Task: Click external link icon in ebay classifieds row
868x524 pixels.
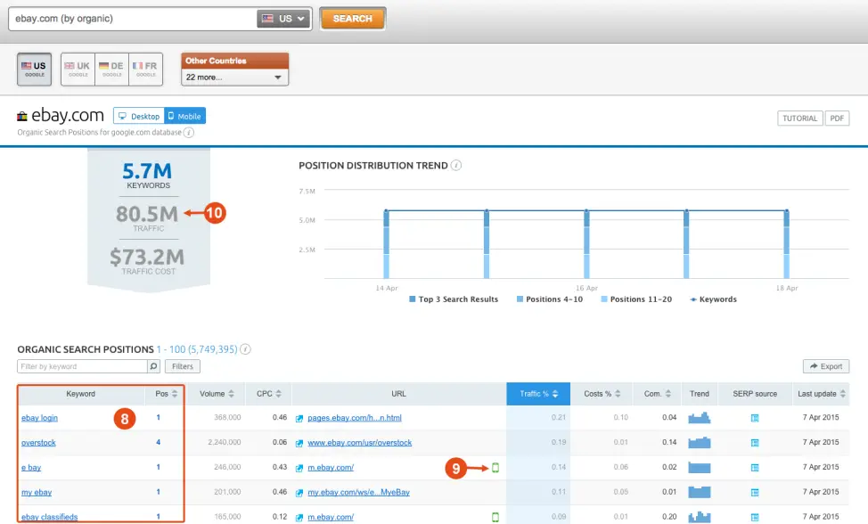Action: click(299, 518)
